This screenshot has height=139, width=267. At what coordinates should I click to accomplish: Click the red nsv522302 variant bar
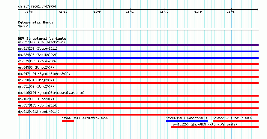(236, 121)
